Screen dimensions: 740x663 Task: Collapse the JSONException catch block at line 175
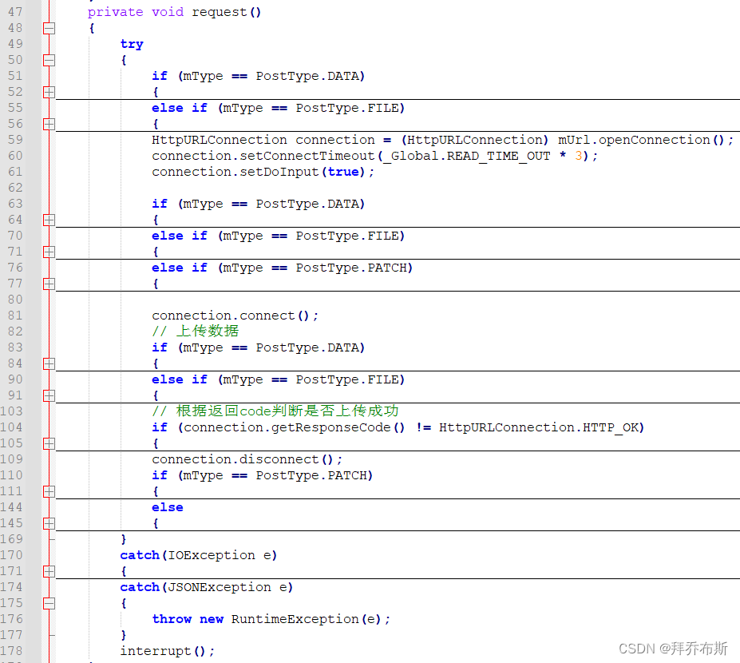[49, 604]
